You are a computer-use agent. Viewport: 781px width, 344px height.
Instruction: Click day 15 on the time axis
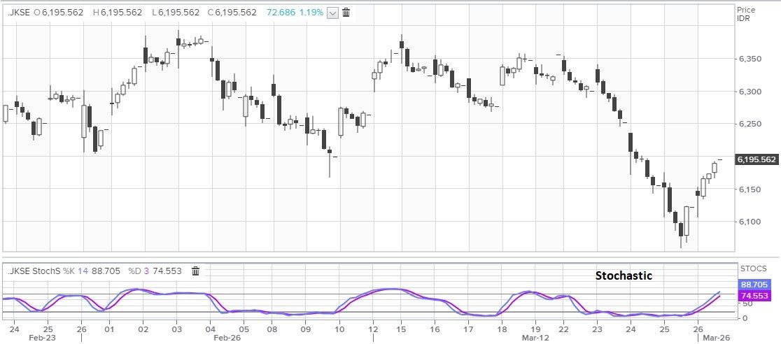402,329
